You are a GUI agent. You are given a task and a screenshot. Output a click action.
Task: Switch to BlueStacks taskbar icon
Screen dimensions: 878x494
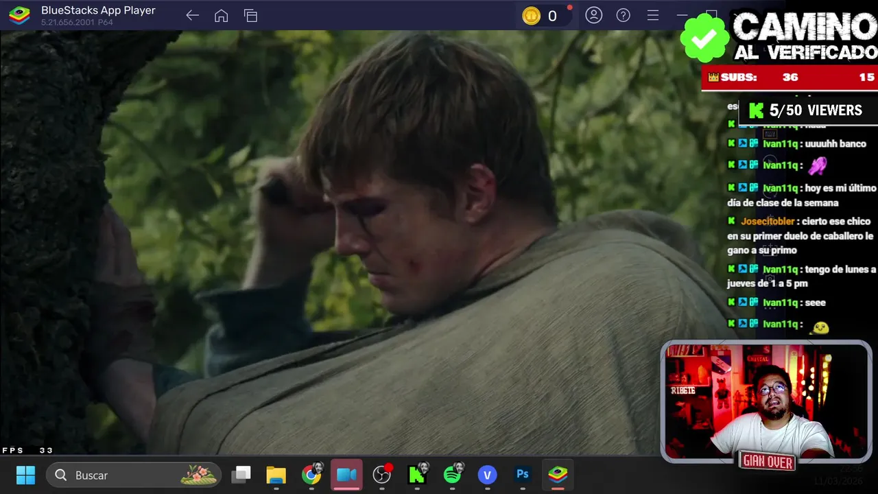click(x=558, y=475)
